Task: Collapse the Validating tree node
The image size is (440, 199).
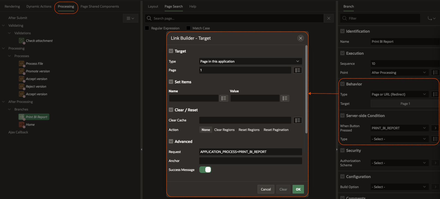Action: (x=4, y=25)
